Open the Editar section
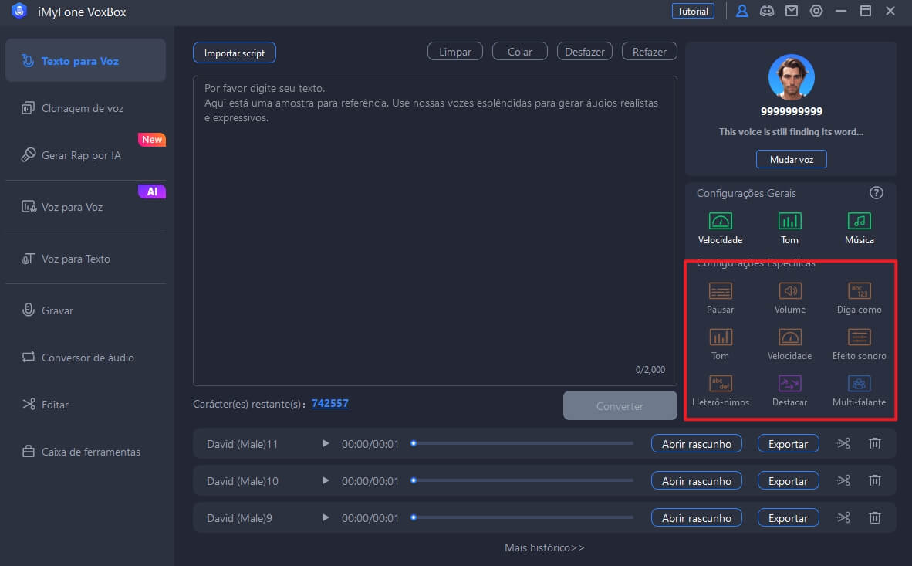This screenshot has width=912, height=566. 86,405
